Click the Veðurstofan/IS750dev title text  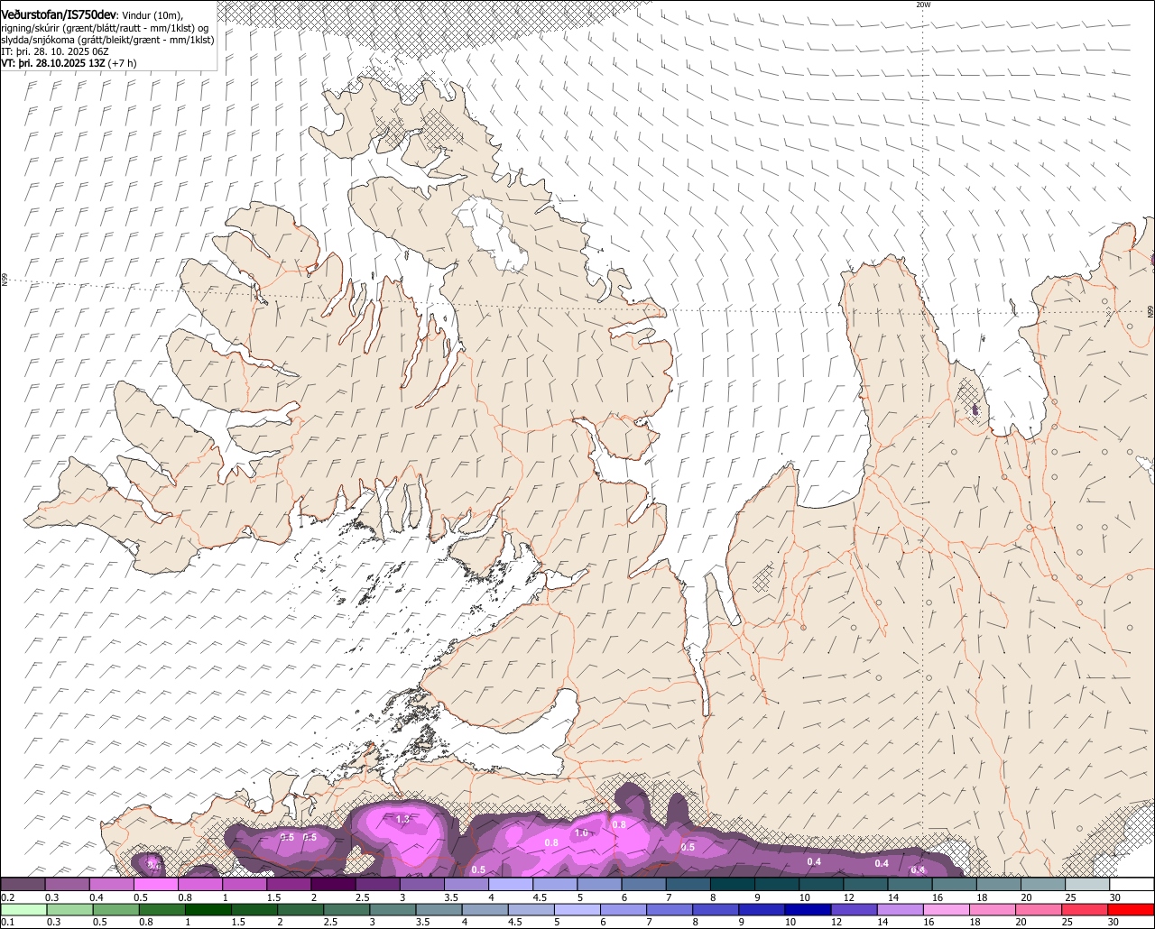(59, 14)
